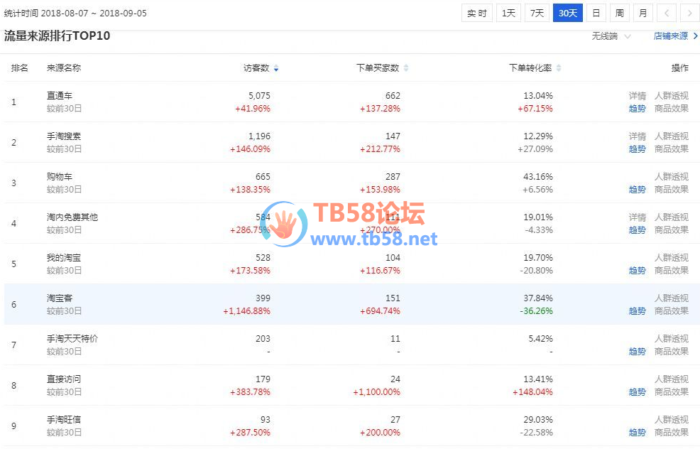The width and height of the screenshot is (700, 449).
Task: Select source name 手淘搜索
Action: (64, 136)
